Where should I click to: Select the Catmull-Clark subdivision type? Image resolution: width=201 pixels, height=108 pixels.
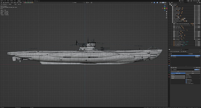click(x=178, y=73)
